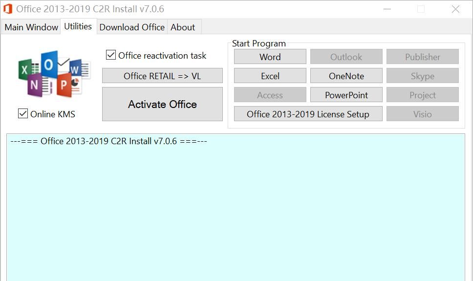Toggle the Office reactivation task checkbox
The height and width of the screenshot is (281, 473).
pos(111,55)
